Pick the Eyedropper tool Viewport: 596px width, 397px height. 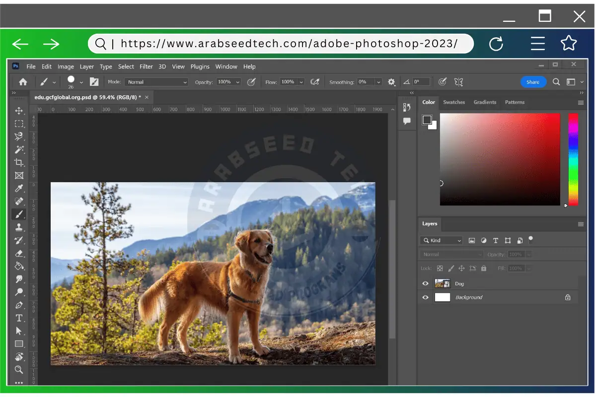(19, 188)
